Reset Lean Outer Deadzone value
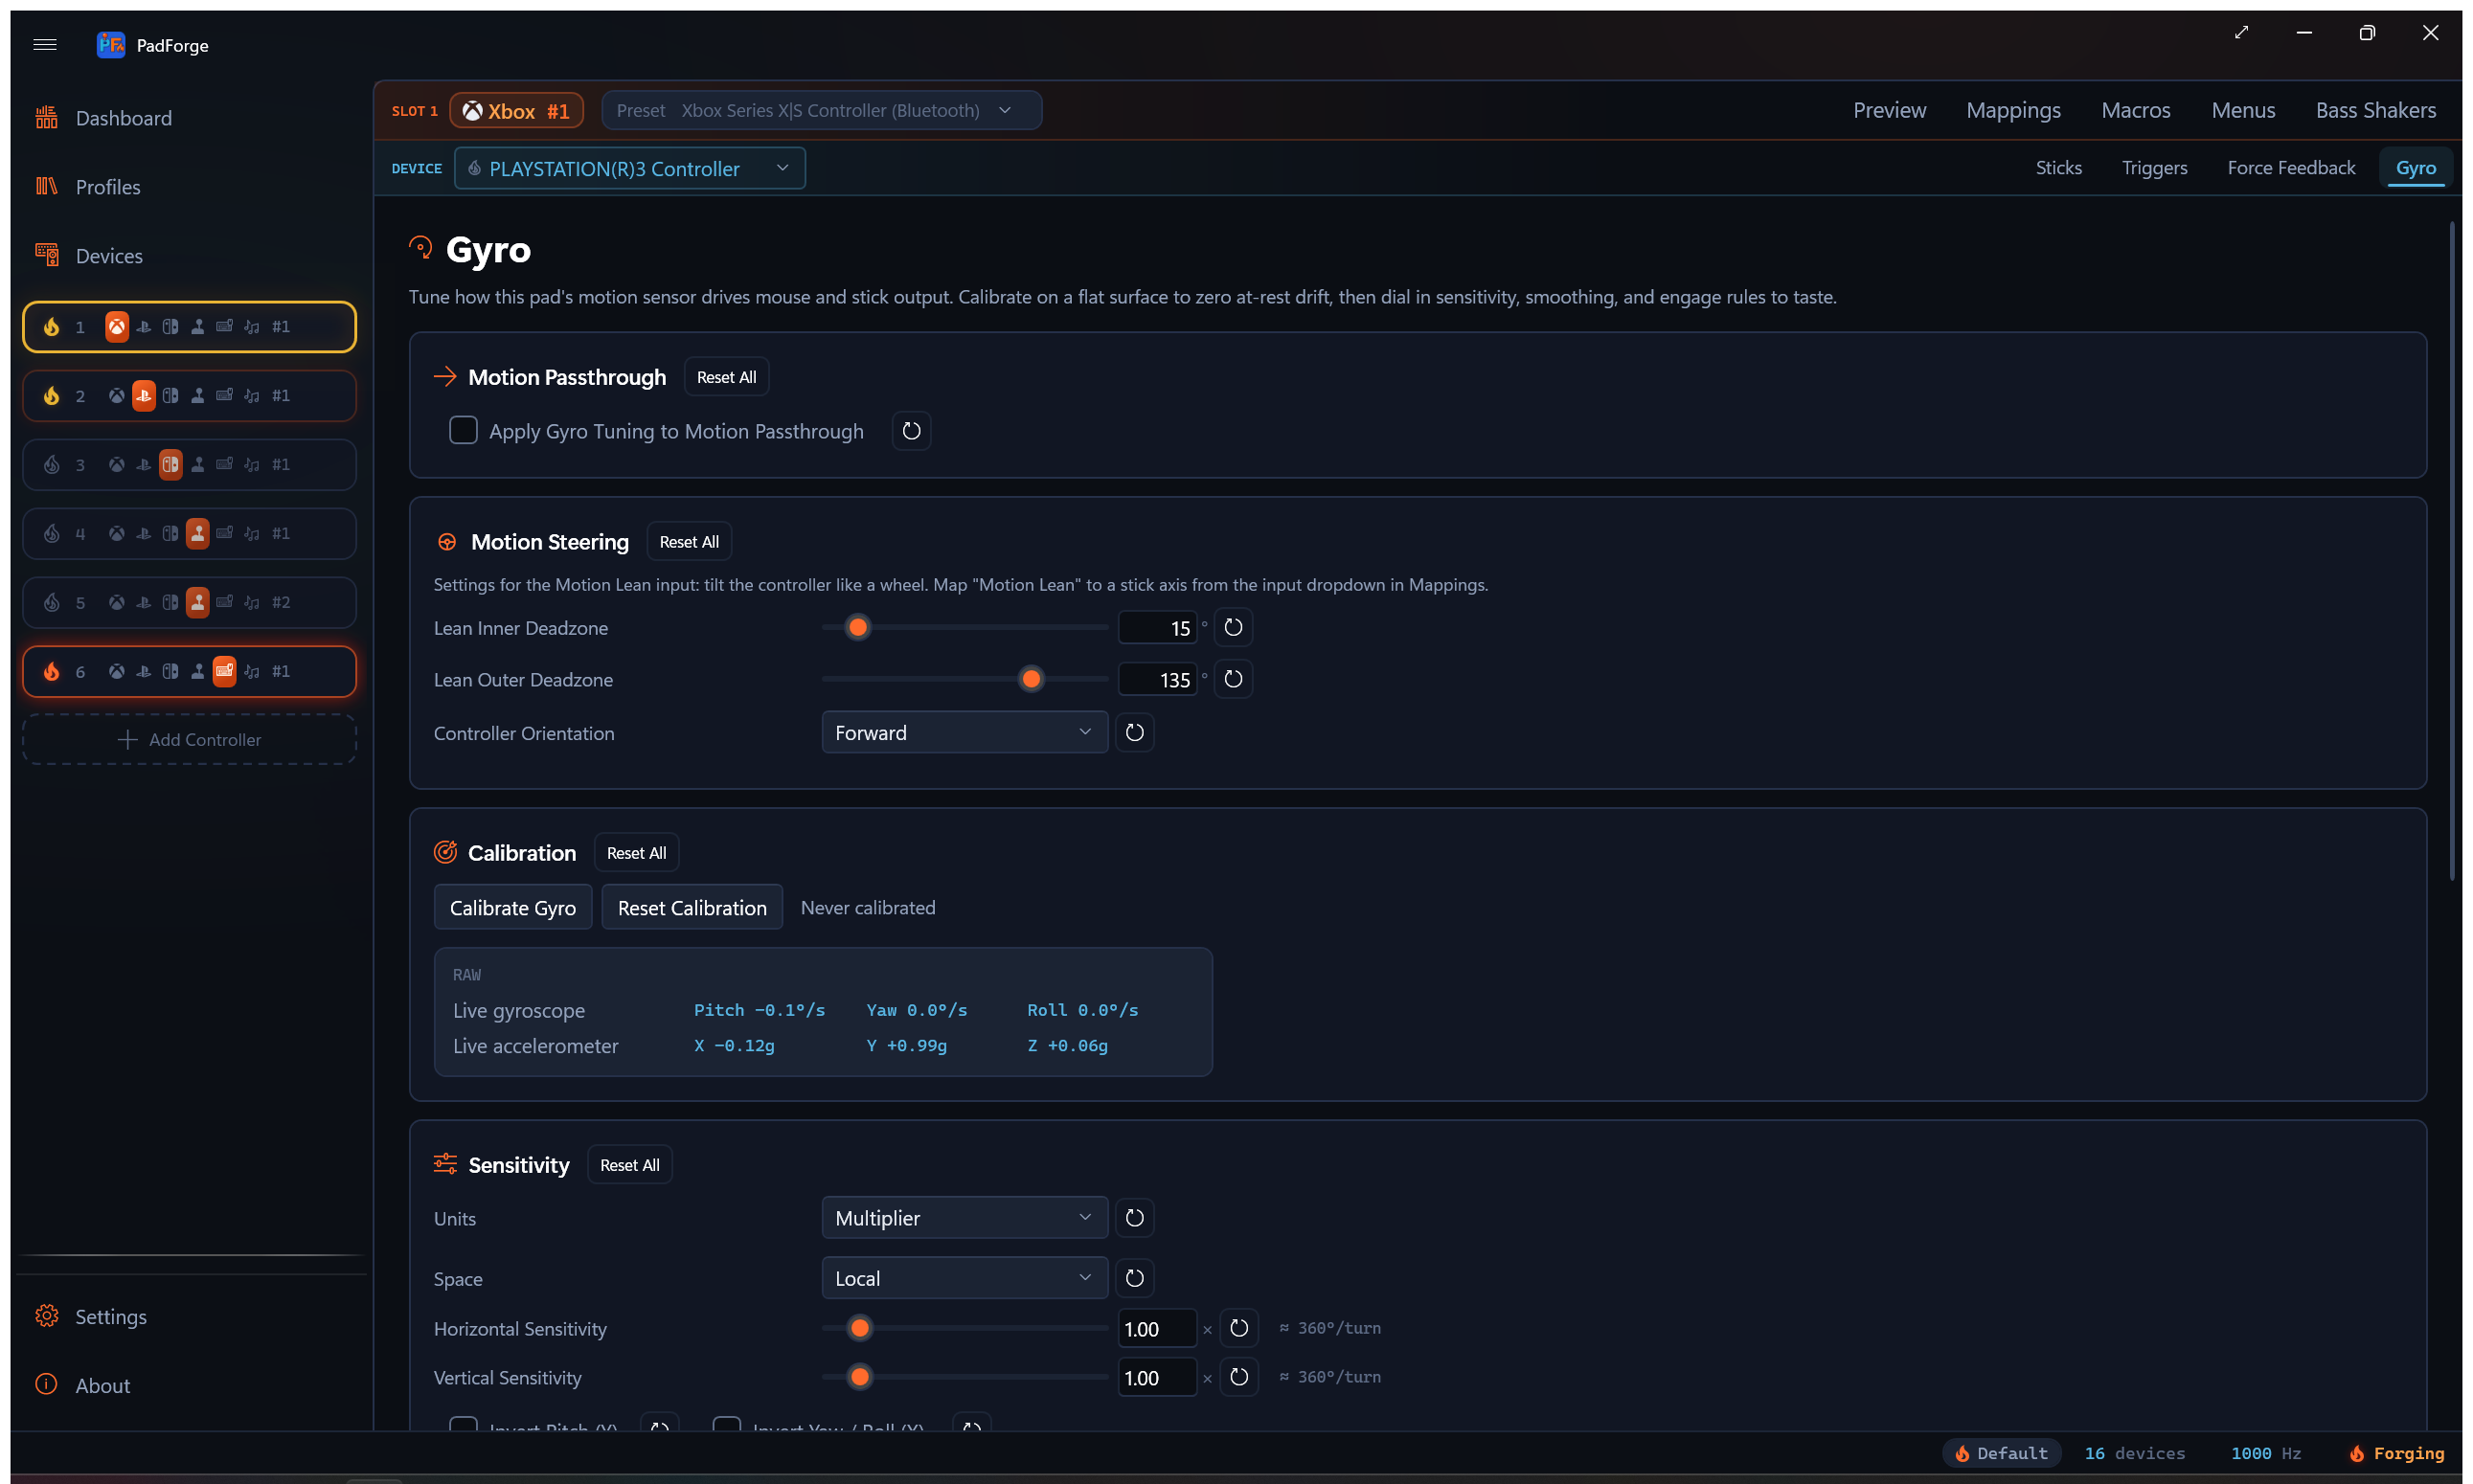Viewport: 2473px width, 1484px height. click(x=1234, y=680)
